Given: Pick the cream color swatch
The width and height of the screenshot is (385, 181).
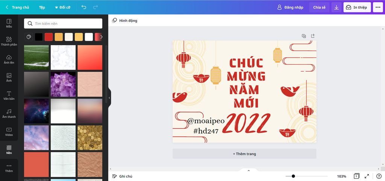Looking at the screenshot, I should point(69,37).
